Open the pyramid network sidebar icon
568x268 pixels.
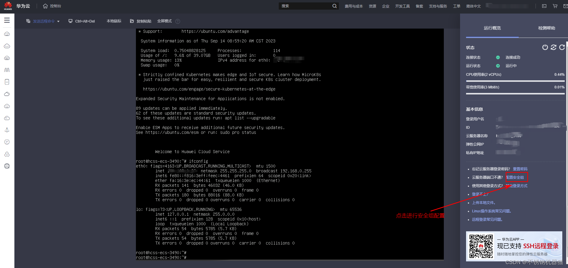pyautogui.click(x=7, y=130)
